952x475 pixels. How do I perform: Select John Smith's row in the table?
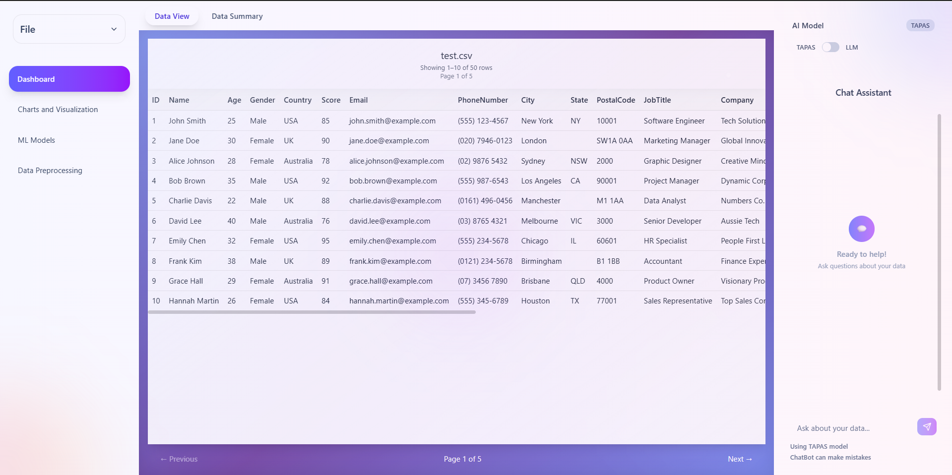click(x=187, y=120)
